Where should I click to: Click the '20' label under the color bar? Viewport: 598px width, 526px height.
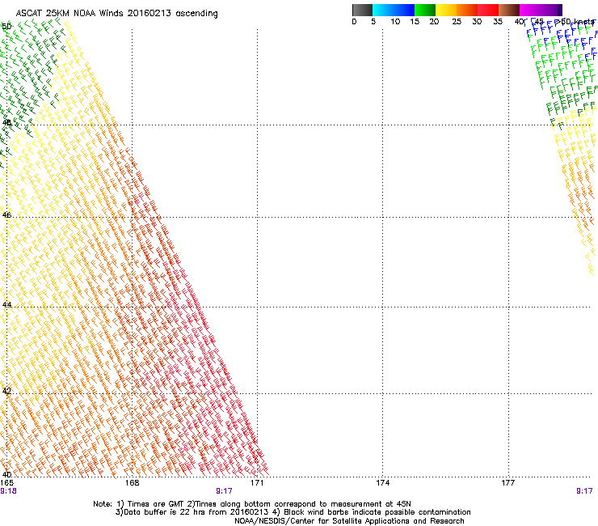point(434,22)
